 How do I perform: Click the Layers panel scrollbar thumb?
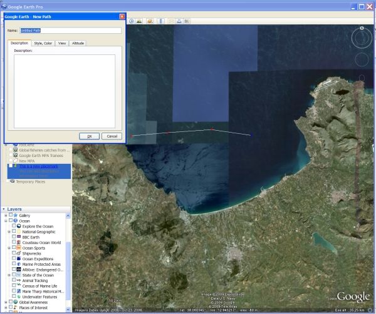(68, 270)
